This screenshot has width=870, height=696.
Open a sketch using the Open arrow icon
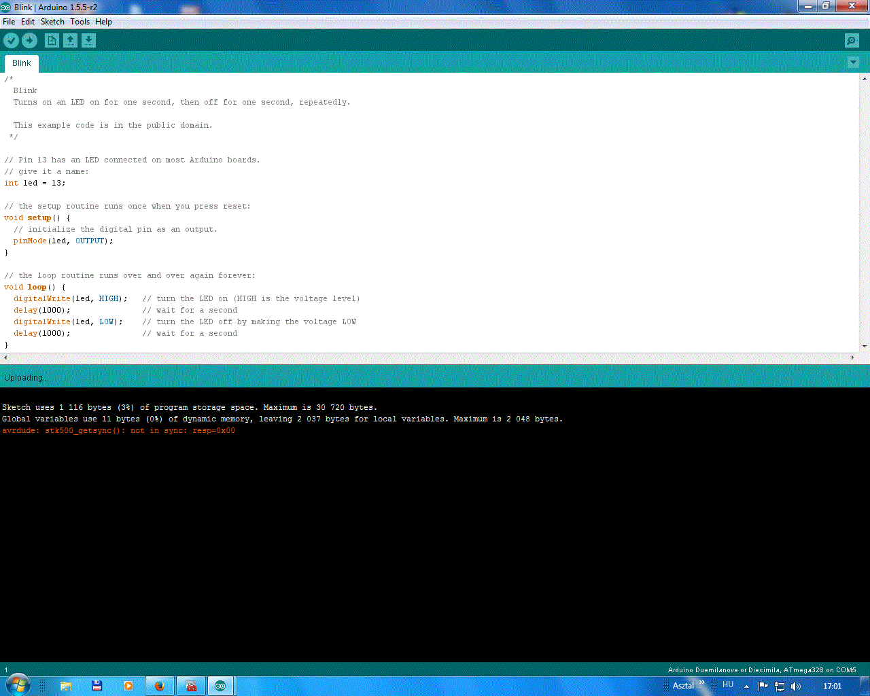click(x=70, y=41)
